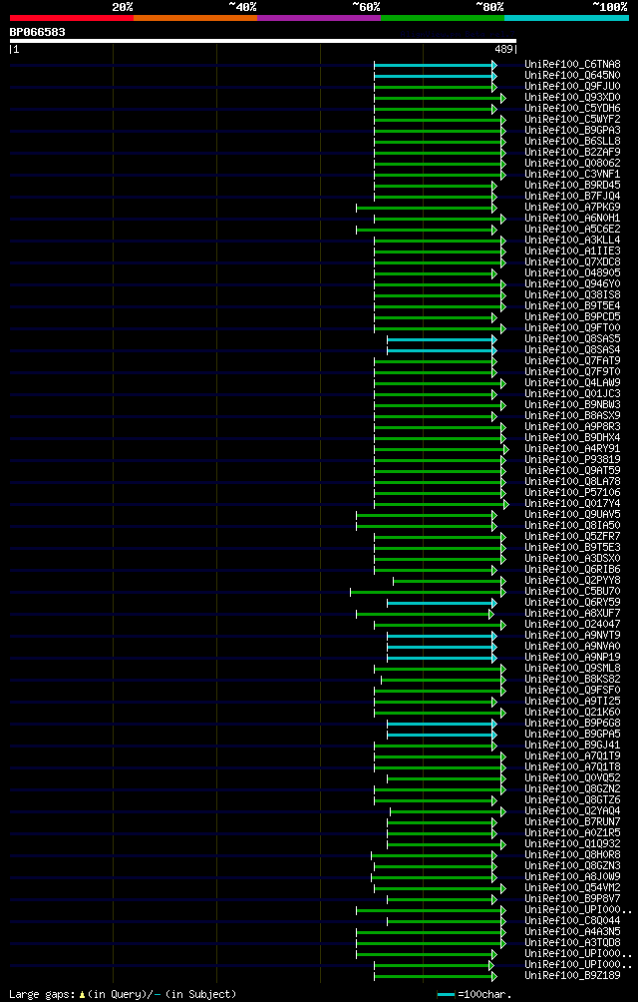This screenshot has height=1002, width=638.
Task: Open hit UniRef100_Q9FJU0
Action: [571, 86]
